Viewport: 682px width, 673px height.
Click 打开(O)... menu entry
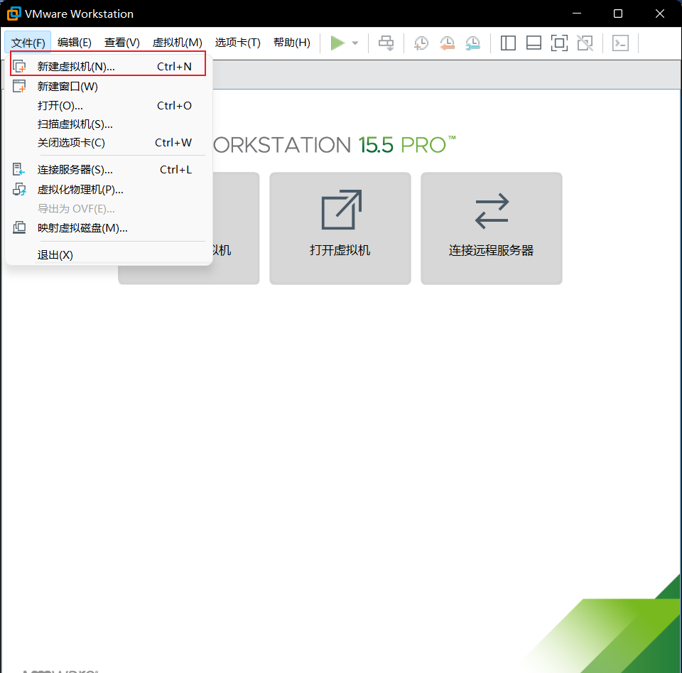click(x=60, y=106)
